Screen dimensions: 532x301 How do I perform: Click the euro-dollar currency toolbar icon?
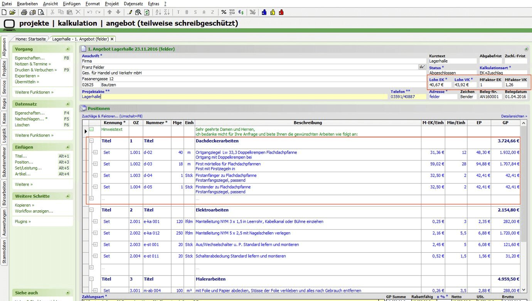pyautogui.click(x=241, y=12)
